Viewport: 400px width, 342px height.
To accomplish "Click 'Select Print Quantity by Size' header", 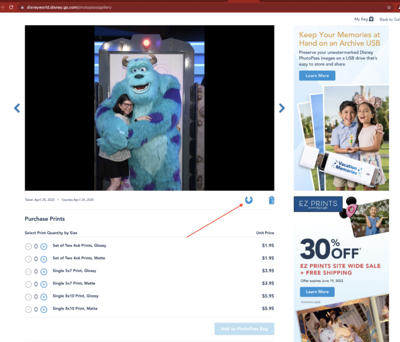I will 51,233.
